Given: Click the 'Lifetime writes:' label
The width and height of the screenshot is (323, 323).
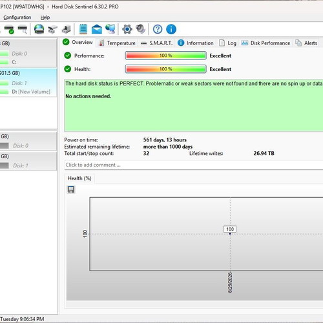Looking at the screenshot, I should [x=206, y=153].
